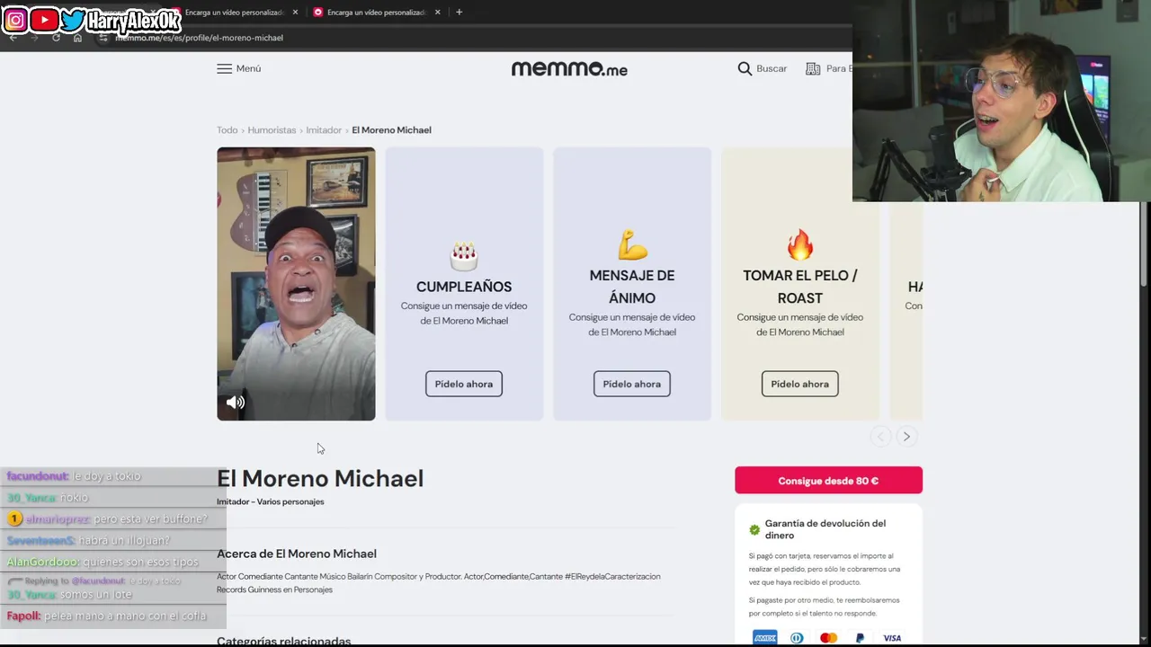The height and width of the screenshot is (647, 1151).
Task: Click the previous carousel arrow
Action: click(880, 437)
